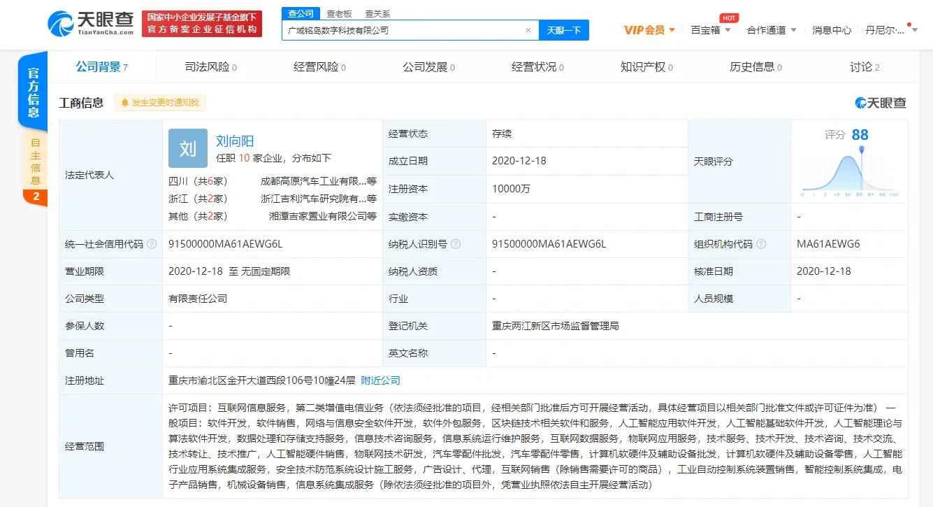Click the bell icon in change notification
This screenshot has height=507, width=933.
(125, 103)
